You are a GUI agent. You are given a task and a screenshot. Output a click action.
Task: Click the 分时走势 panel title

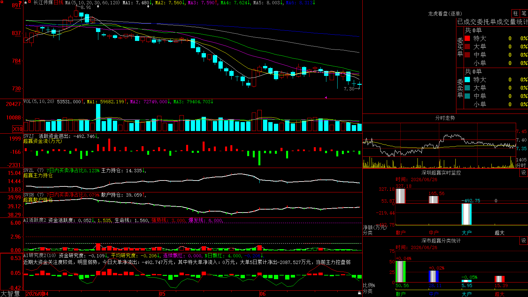[x=445, y=118]
